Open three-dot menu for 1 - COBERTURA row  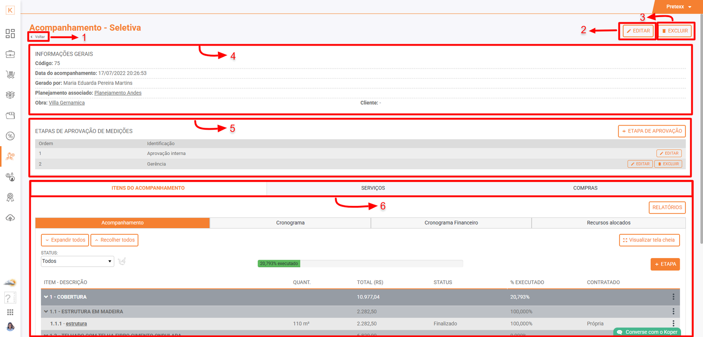[x=673, y=297]
